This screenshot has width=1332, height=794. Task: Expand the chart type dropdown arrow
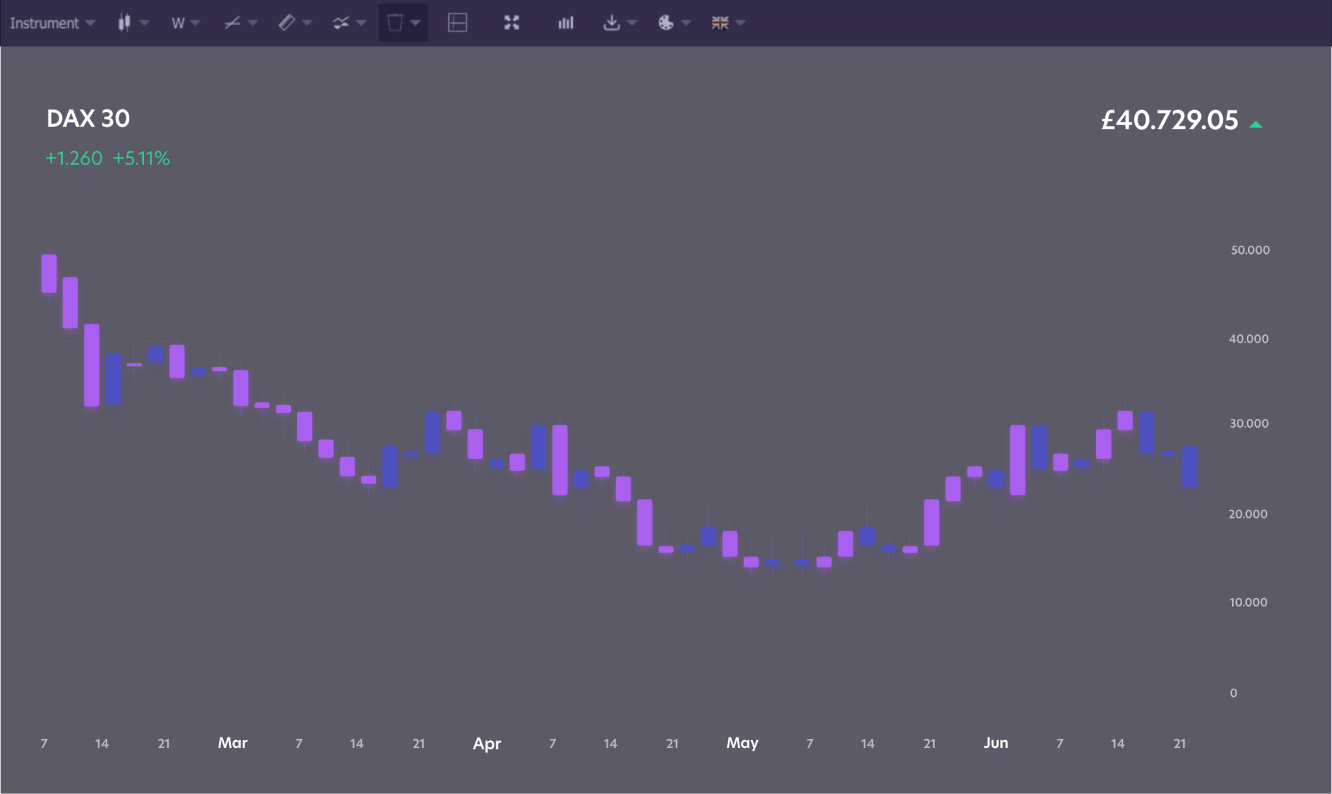pos(145,23)
